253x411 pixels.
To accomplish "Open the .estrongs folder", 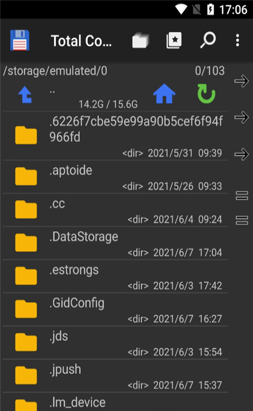I will click(115, 276).
